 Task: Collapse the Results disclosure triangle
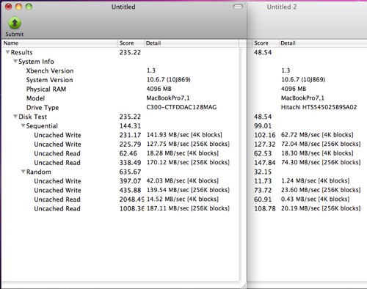point(7,52)
